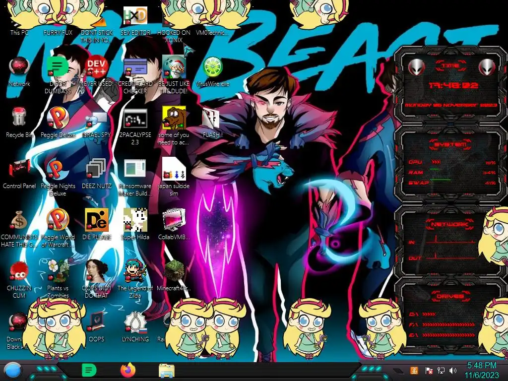
Task: Open the Action Center flag tray icon
Action: (x=429, y=370)
